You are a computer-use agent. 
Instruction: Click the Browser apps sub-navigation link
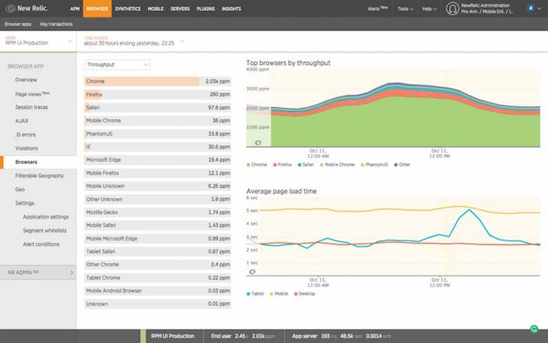(18, 24)
